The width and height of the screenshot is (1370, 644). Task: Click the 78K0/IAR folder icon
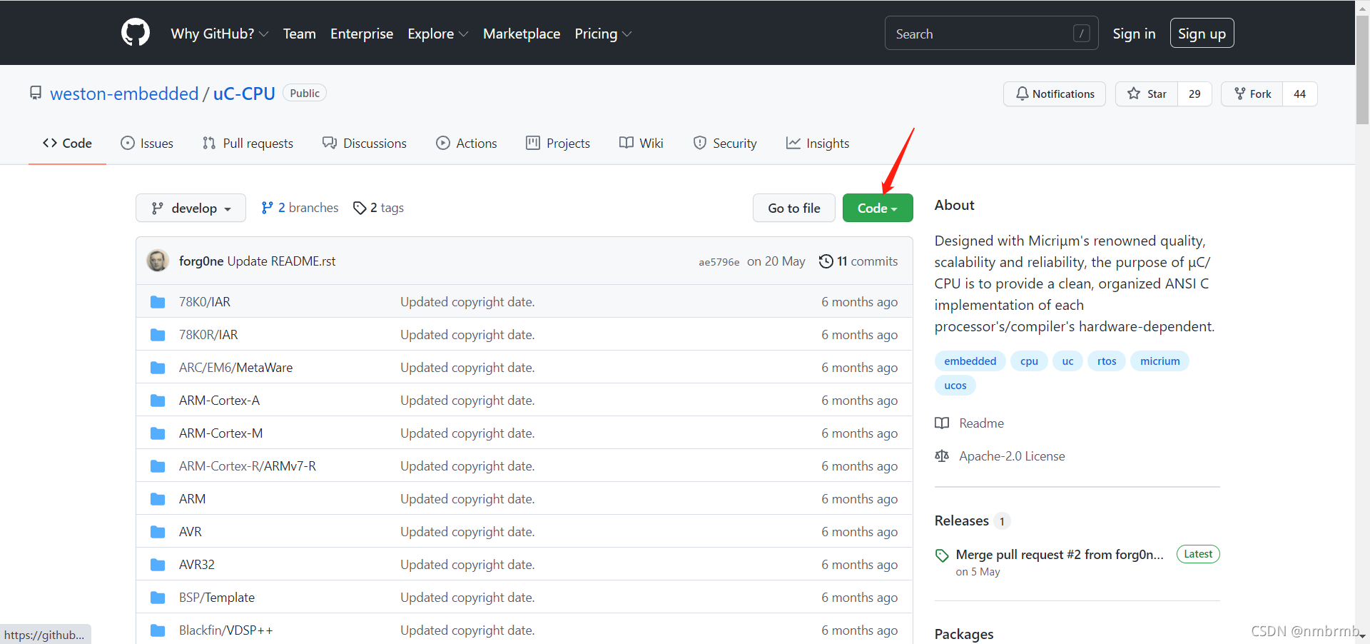pos(158,302)
